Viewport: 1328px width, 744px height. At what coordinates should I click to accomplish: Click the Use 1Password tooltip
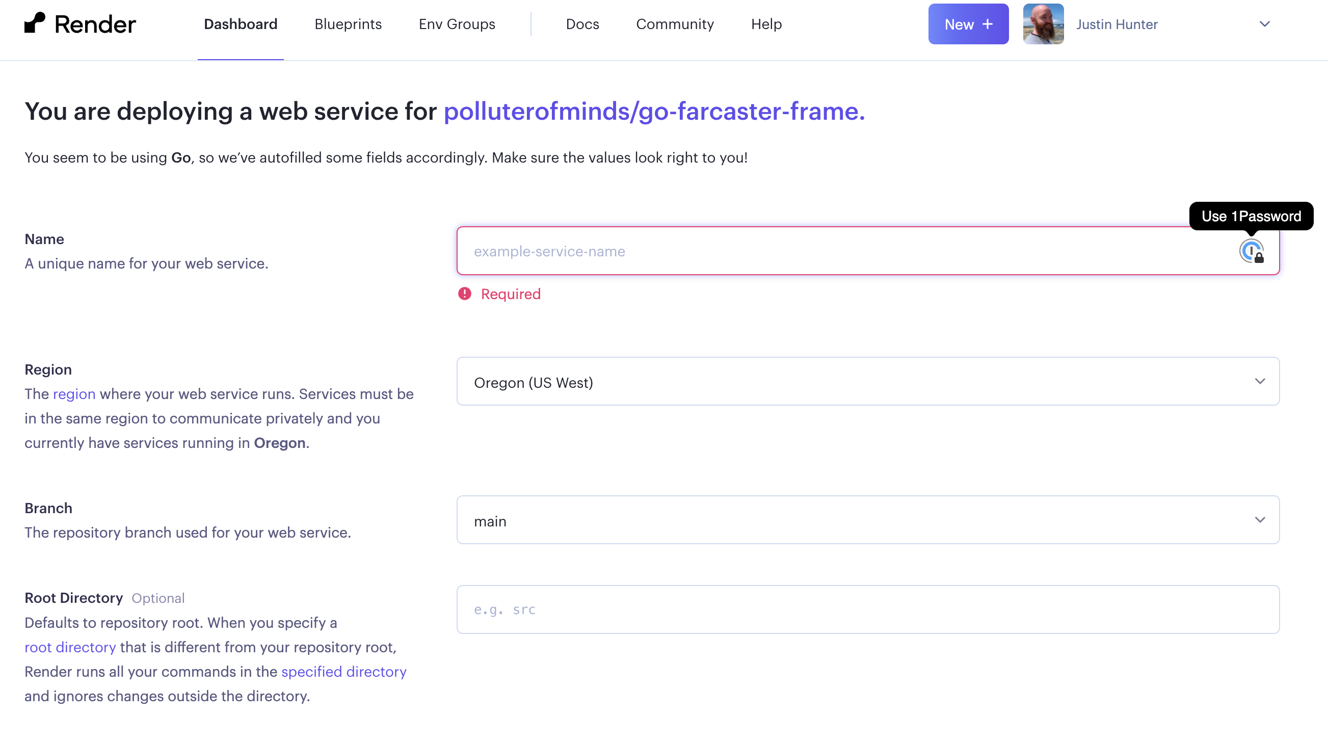1251,216
